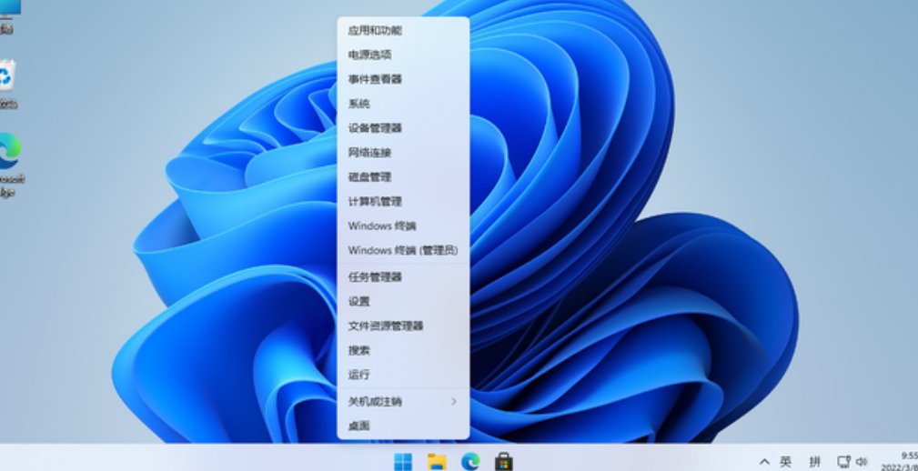918x471 pixels.
Task: Click the Windows Start button on taskbar
Action: point(402,461)
